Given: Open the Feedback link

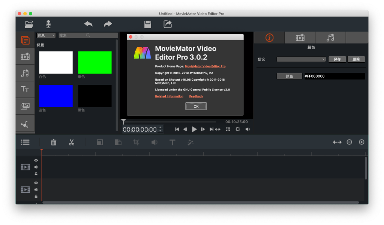Looking at the screenshot, I should (196, 96).
